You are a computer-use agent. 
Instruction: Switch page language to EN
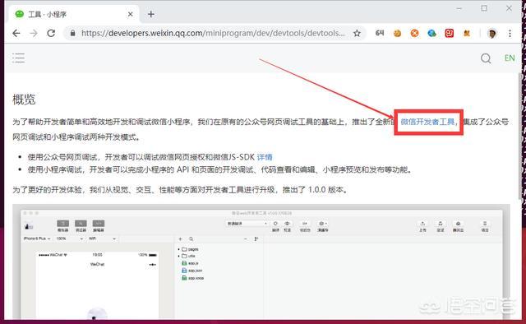pyautogui.click(x=510, y=58)
